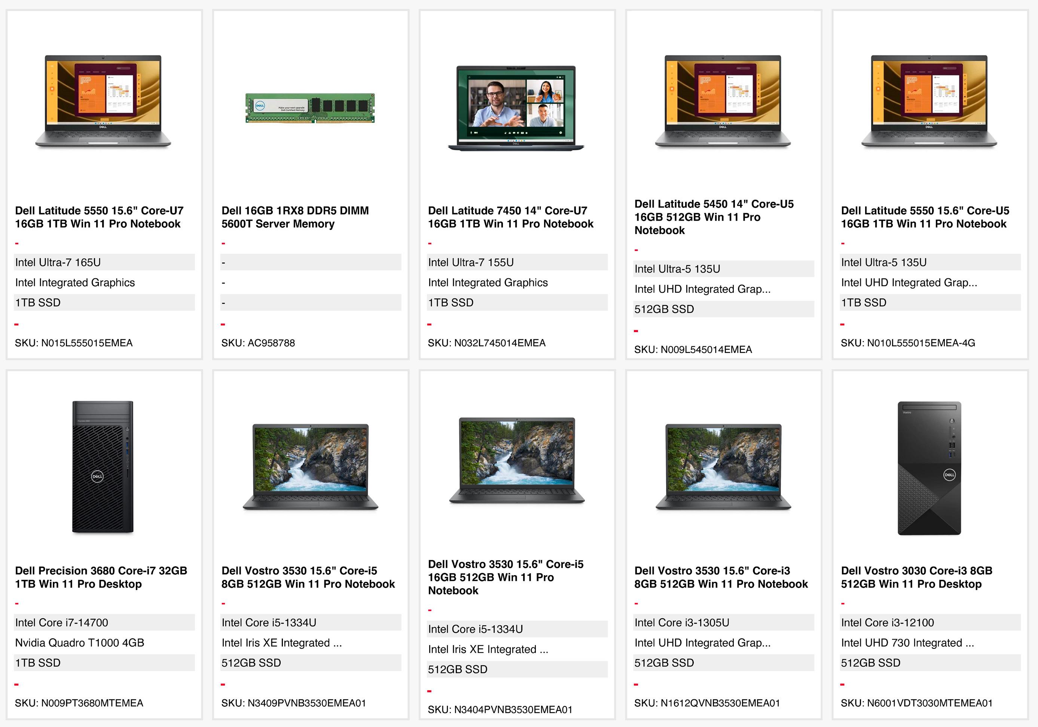1038x727 pixels.
Task: Click SKU N015L555015EMEA text
Action: pos(74,343)
